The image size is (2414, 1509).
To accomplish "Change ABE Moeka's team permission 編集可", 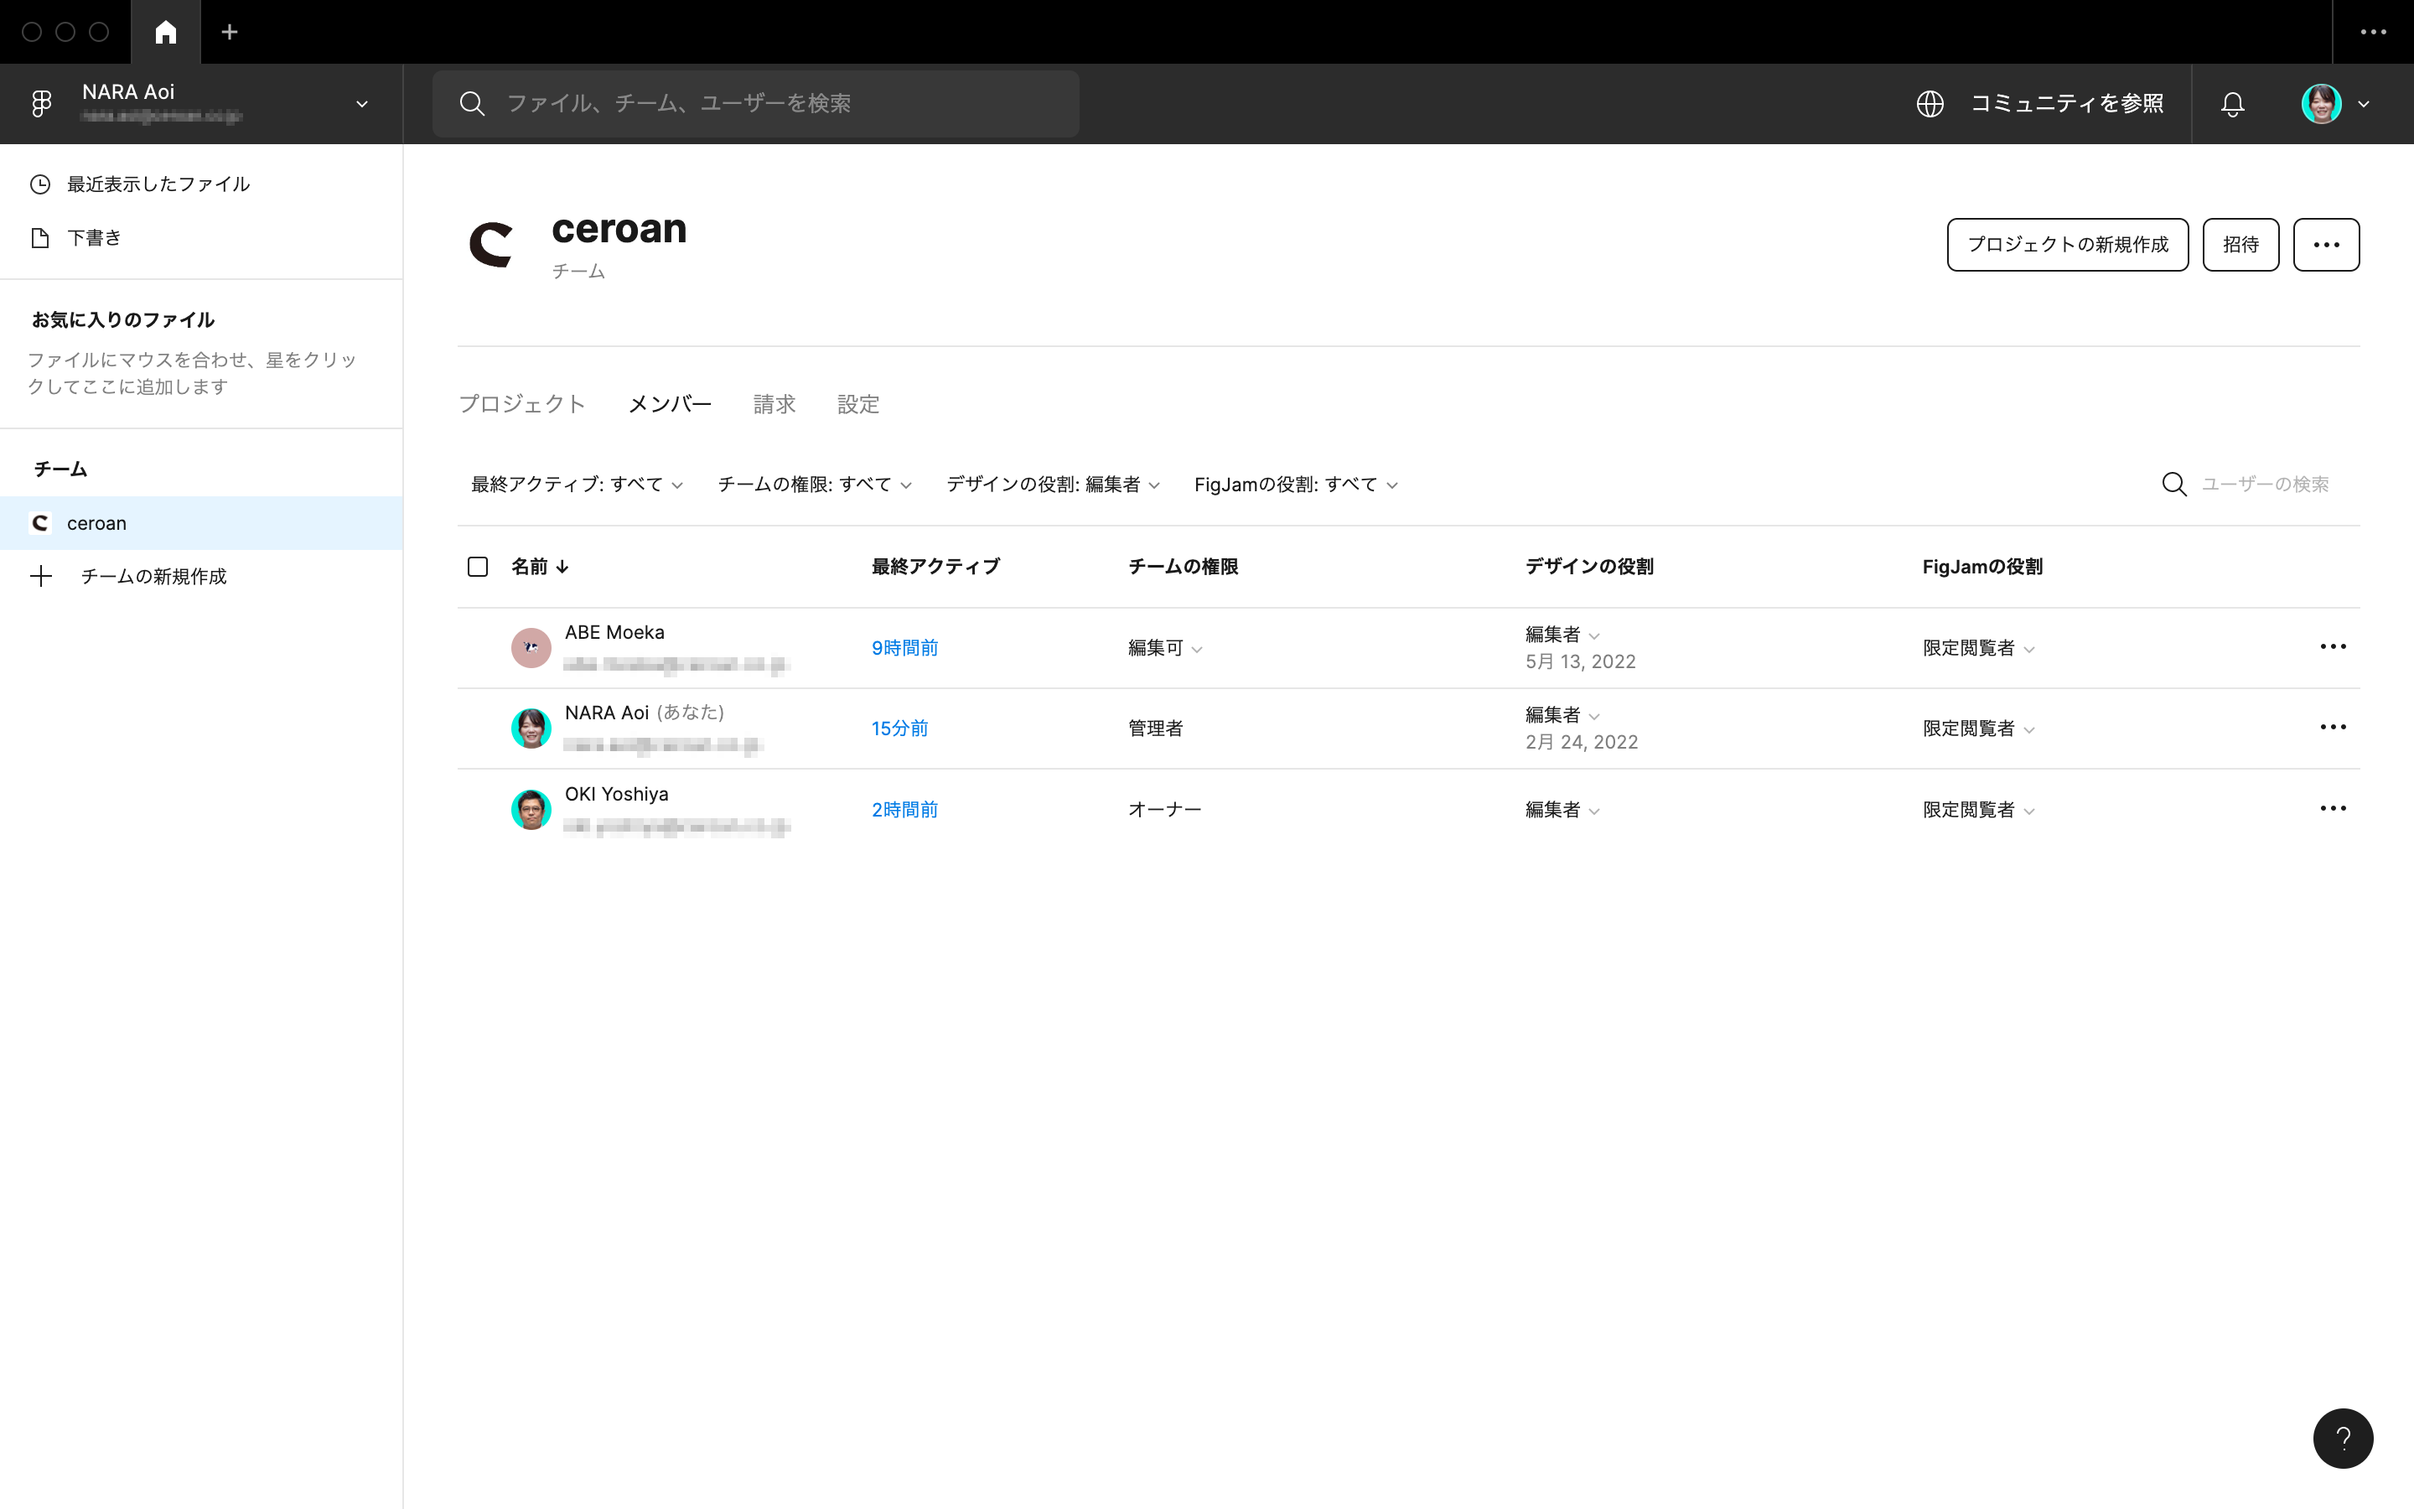I will click(x=1165, y=648).
